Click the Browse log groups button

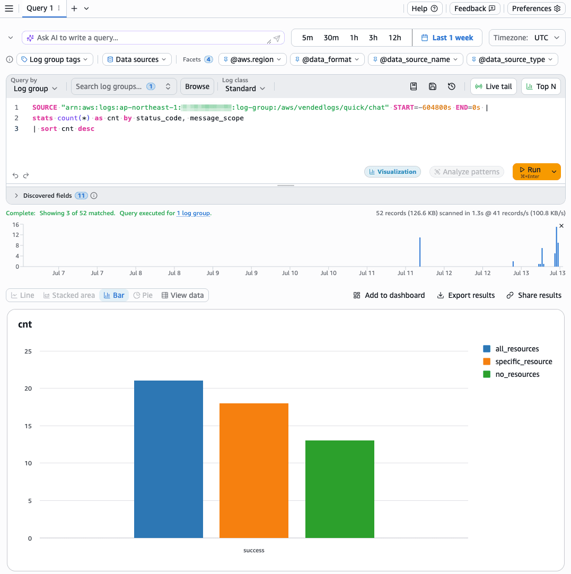197,86
